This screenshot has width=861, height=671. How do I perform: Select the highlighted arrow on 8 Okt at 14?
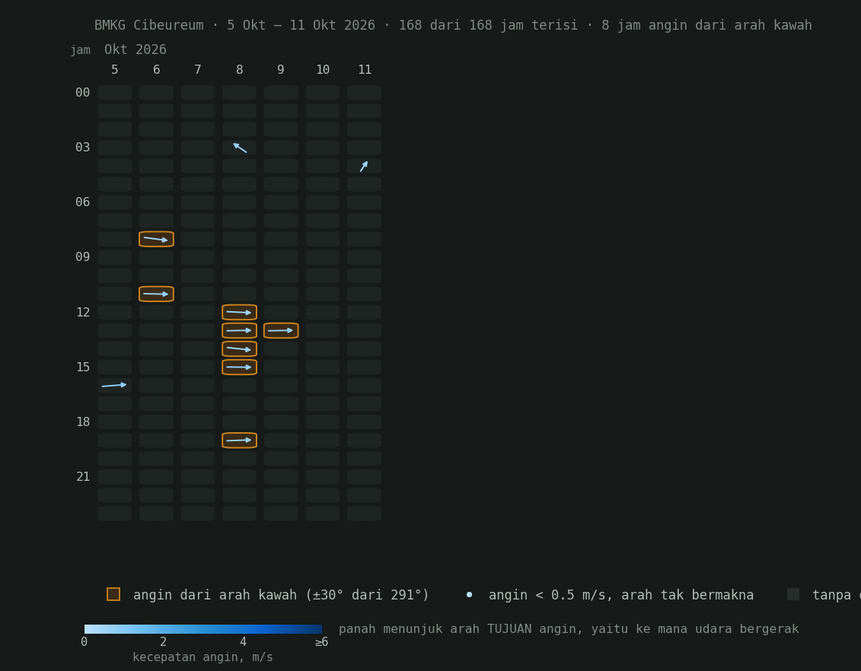click(x=239, y=349)
